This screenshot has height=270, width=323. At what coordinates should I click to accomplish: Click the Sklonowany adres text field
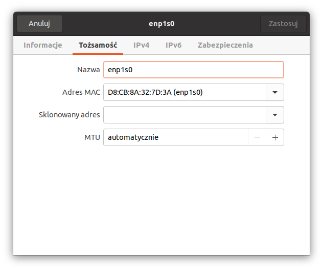(185, 115)
